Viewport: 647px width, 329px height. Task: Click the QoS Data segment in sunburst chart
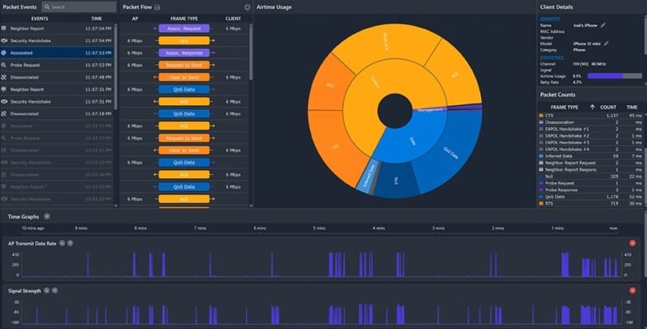[x=451, y=153]
